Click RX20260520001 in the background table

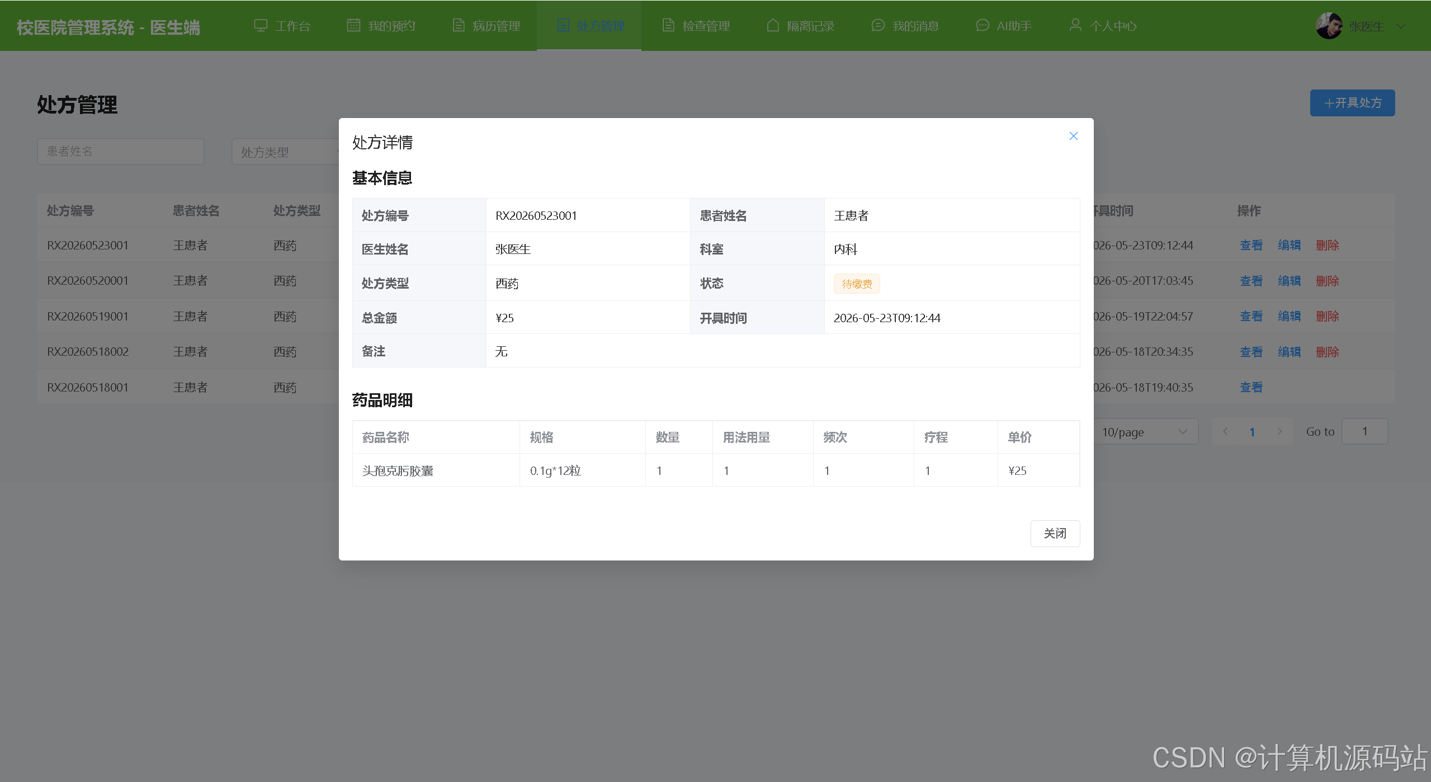88,281
